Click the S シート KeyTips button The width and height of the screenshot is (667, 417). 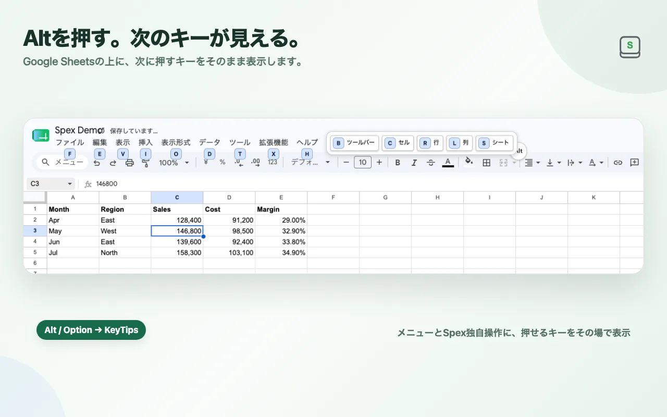click(495, 143)
